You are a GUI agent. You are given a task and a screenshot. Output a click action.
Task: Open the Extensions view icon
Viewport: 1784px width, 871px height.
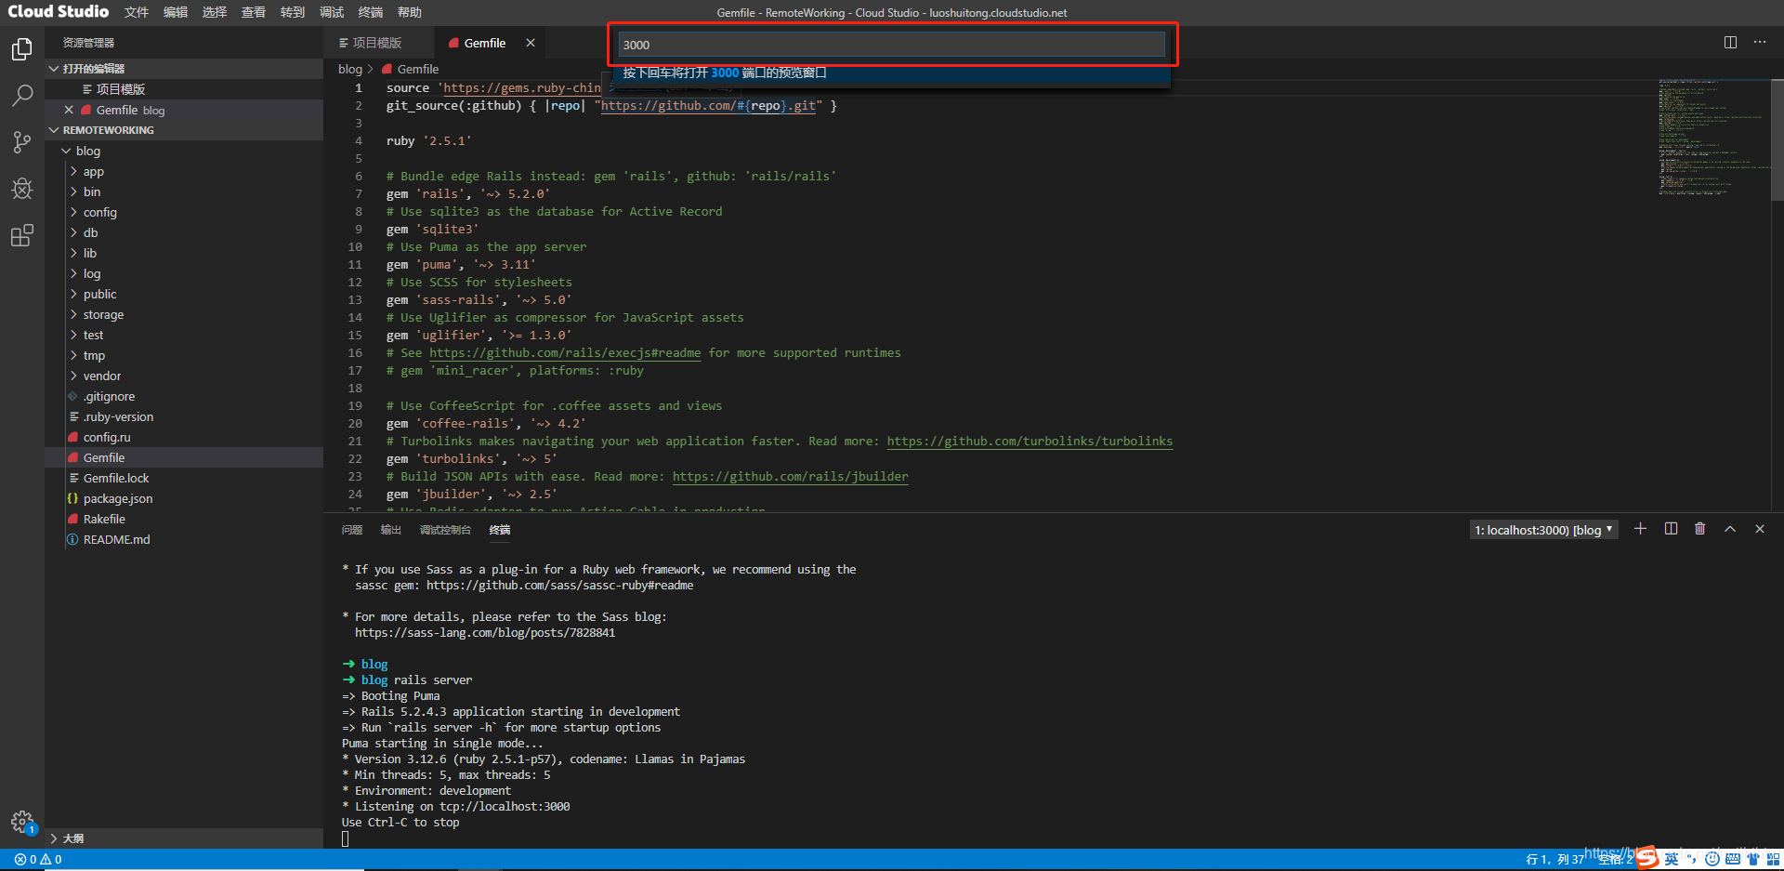point(22,236)
